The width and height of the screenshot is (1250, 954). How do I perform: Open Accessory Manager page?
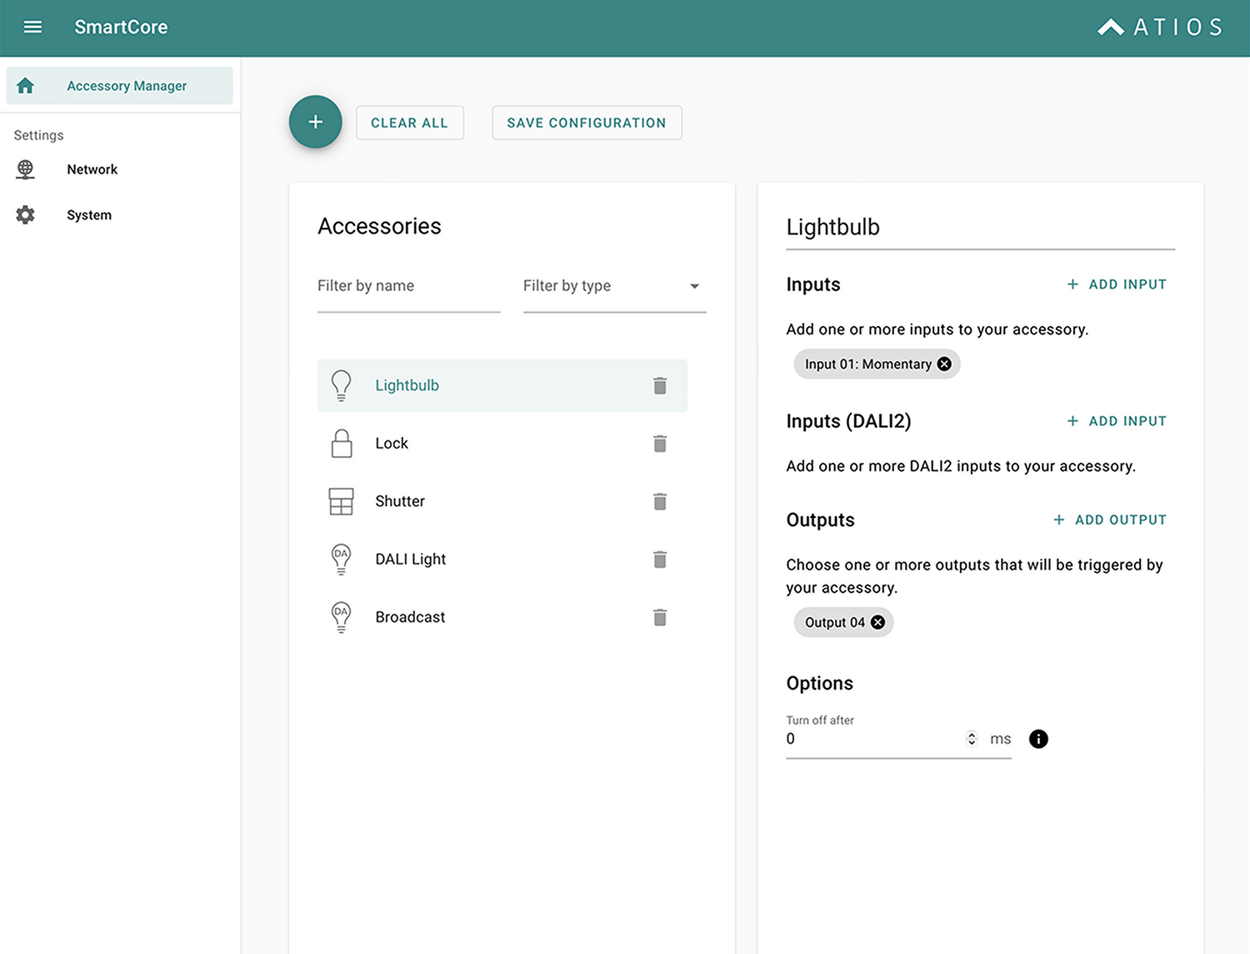119,86
